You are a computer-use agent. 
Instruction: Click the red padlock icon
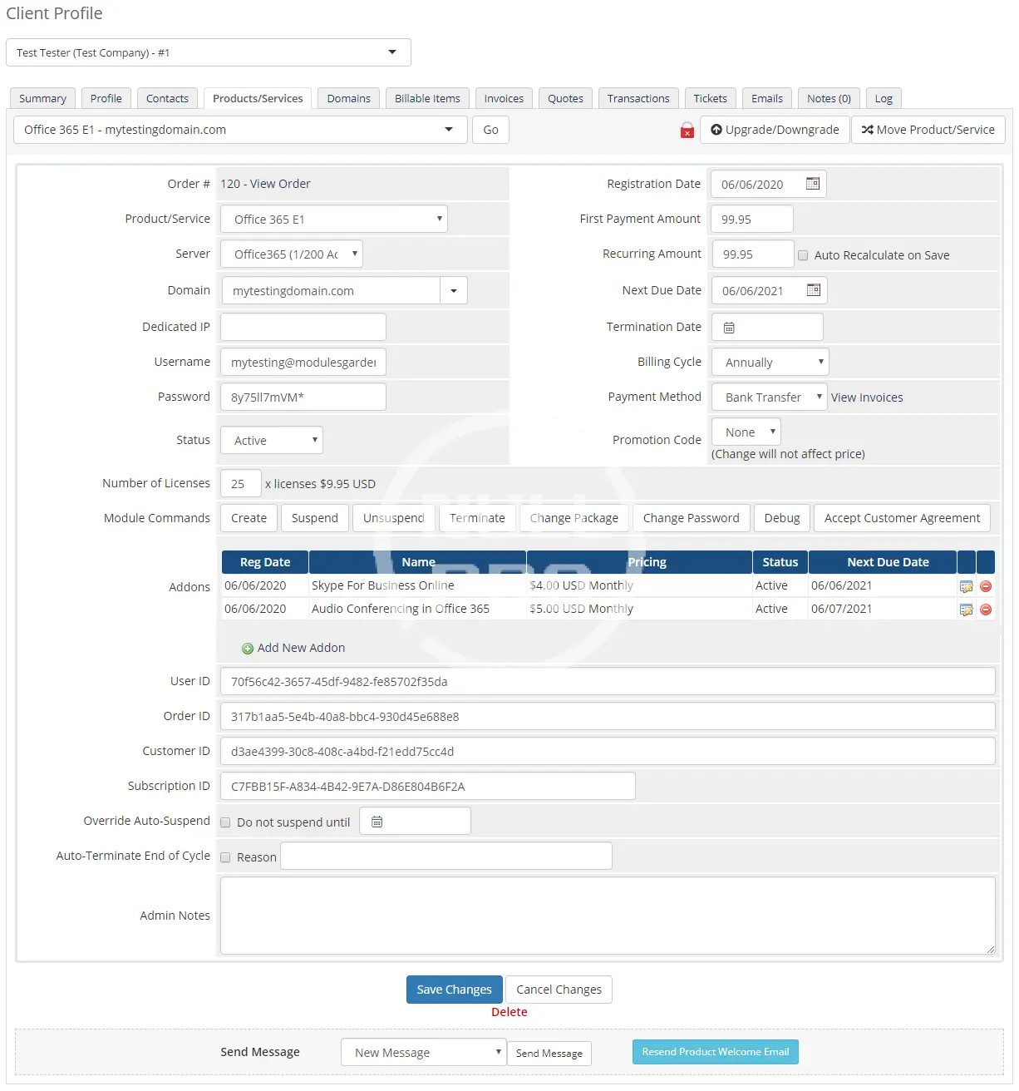(687, 131)
